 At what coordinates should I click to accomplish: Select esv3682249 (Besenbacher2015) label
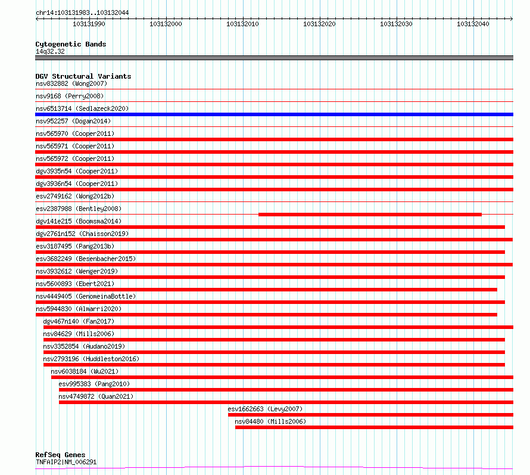(x=86, y=259)
